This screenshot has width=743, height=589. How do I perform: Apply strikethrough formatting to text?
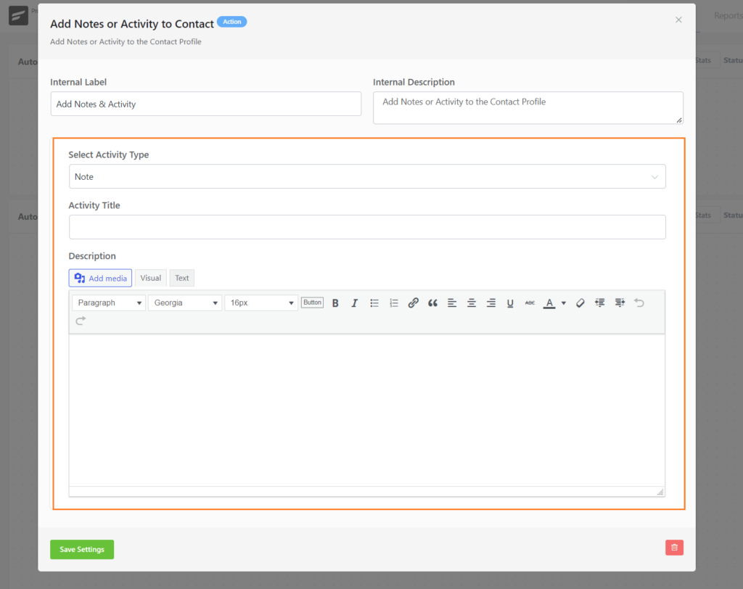[x=529, y=302]
